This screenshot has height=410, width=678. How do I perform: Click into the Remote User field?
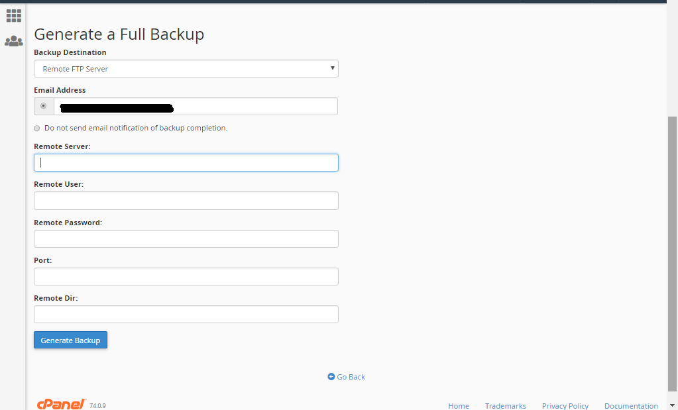click(186, 201)
